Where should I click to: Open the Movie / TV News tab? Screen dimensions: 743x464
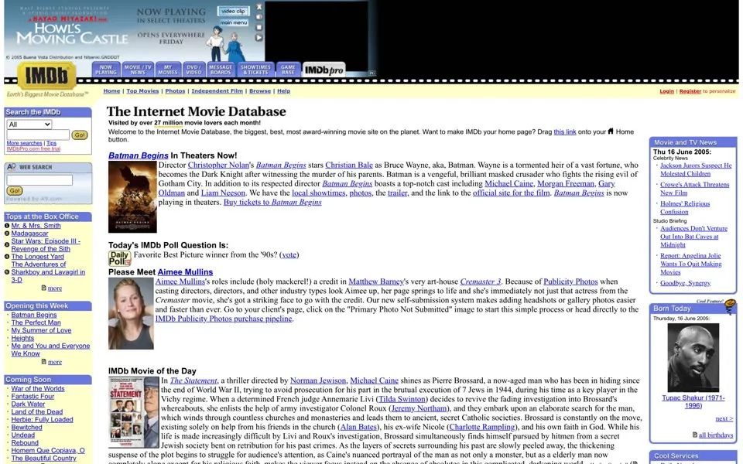[x=138, y=70]
